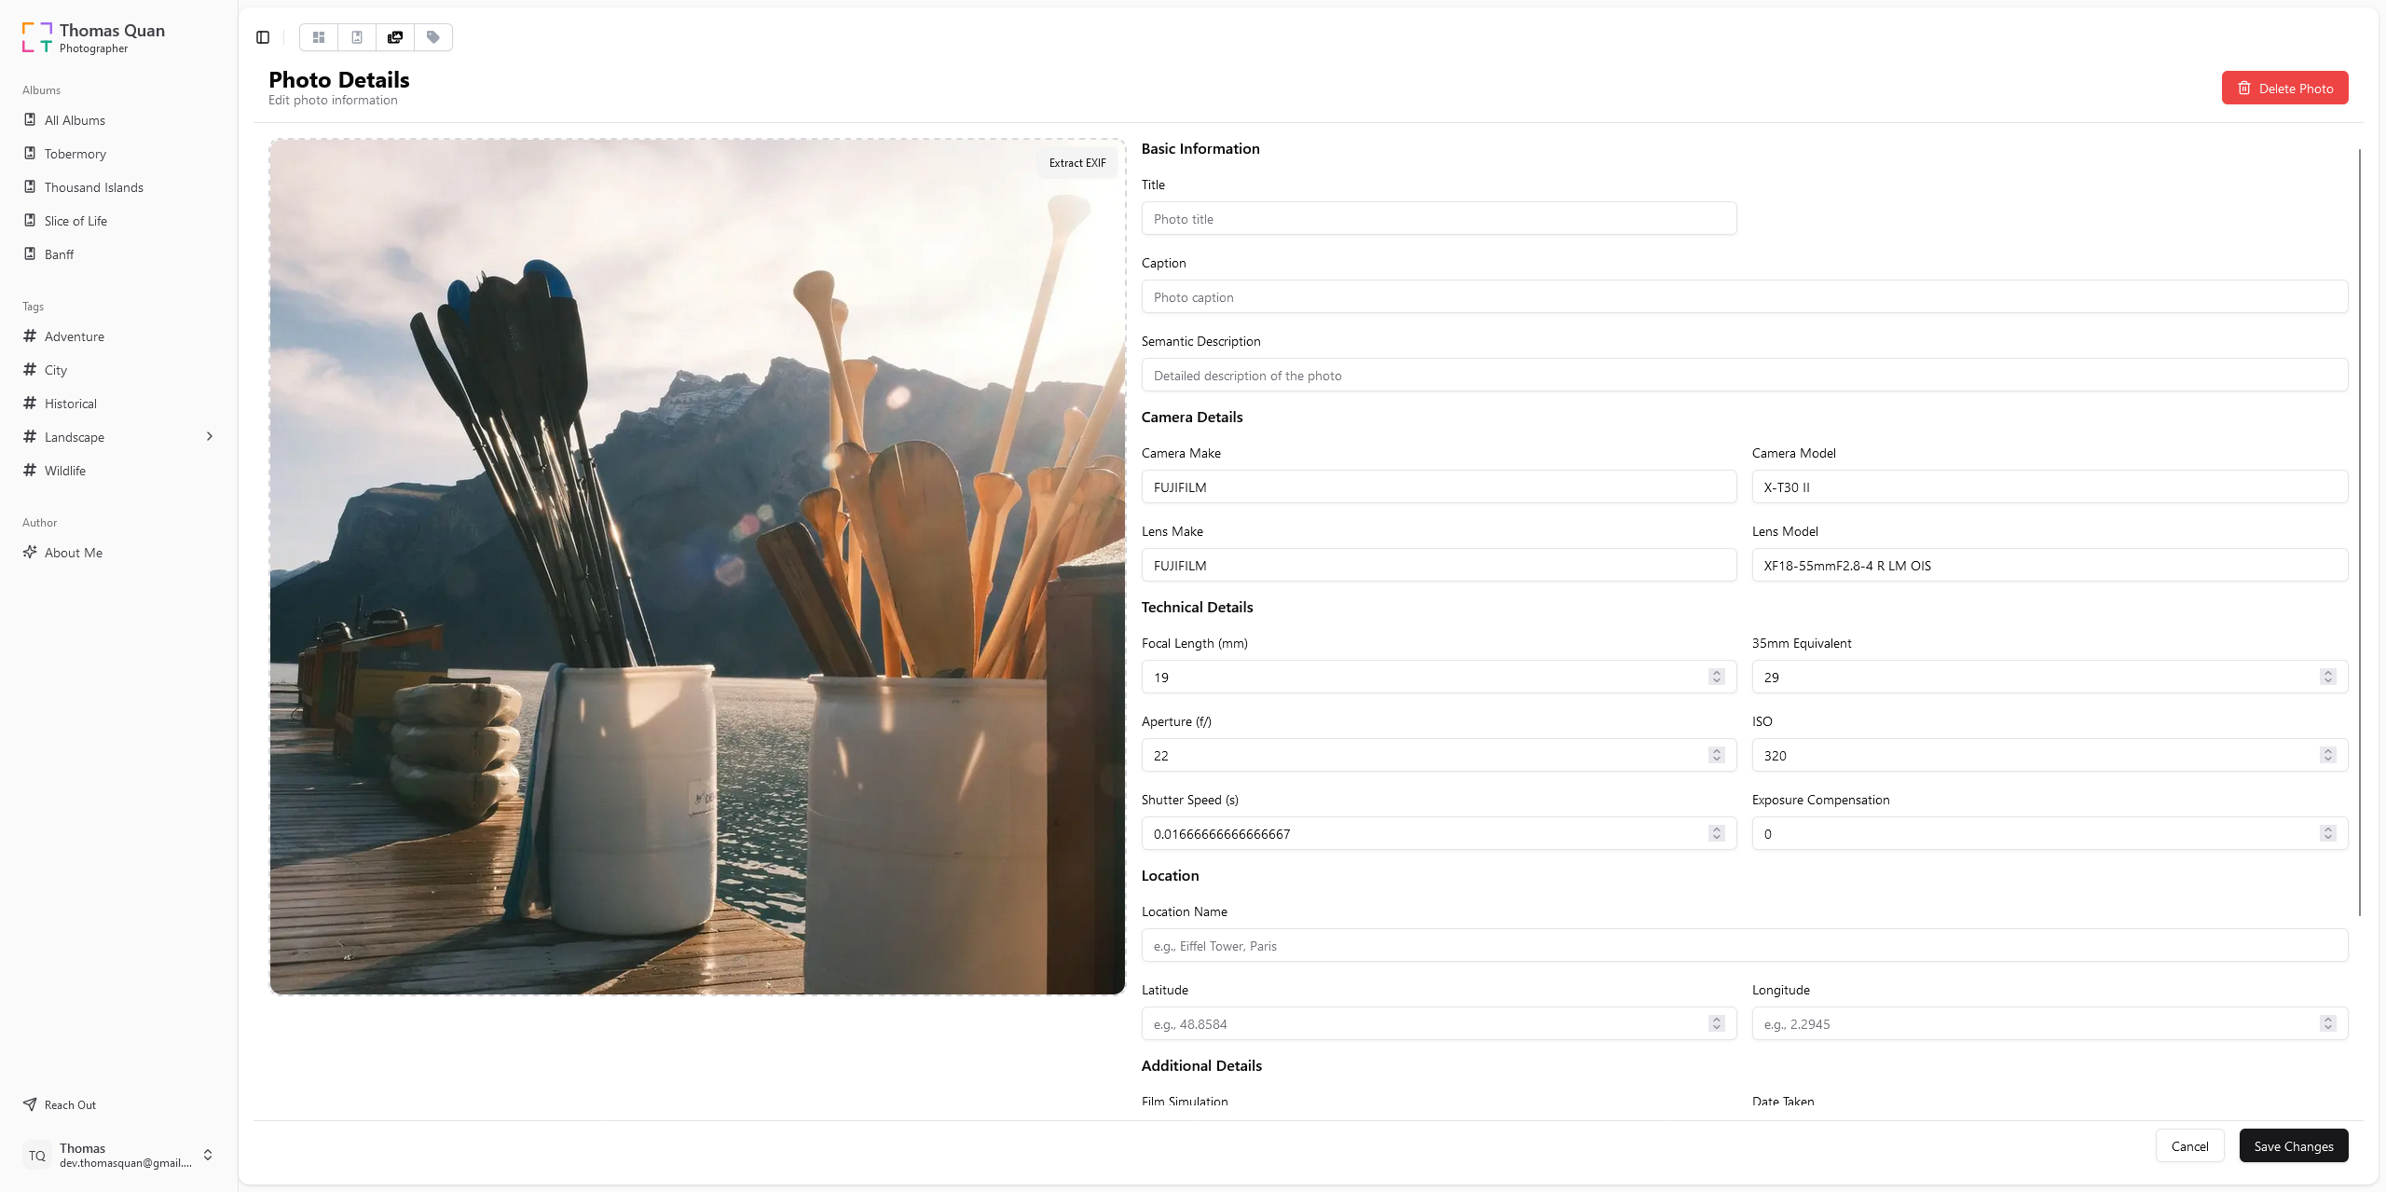Click the Photo title input field
The image size is (2386, 1192).
[x=1438, y=219]
